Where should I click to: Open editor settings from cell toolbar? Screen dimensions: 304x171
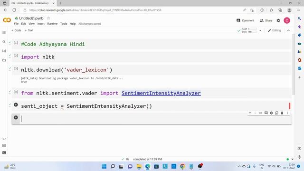point(271,113)
